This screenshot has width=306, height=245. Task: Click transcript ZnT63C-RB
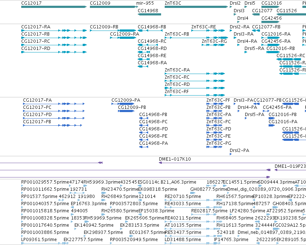pos(177,34)
